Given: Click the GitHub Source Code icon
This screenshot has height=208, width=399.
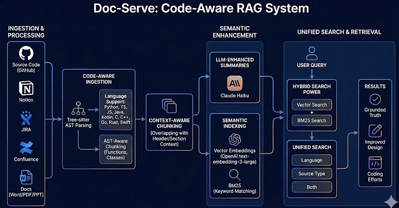Looking at the screenshot, I should click(26, 53).
